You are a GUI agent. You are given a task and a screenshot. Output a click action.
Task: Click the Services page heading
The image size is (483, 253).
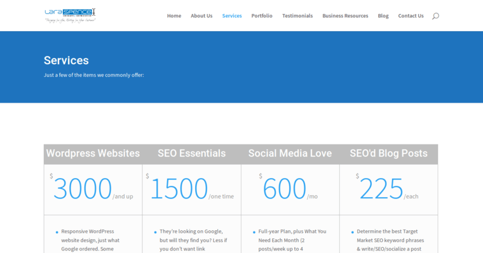coord(66,60)
